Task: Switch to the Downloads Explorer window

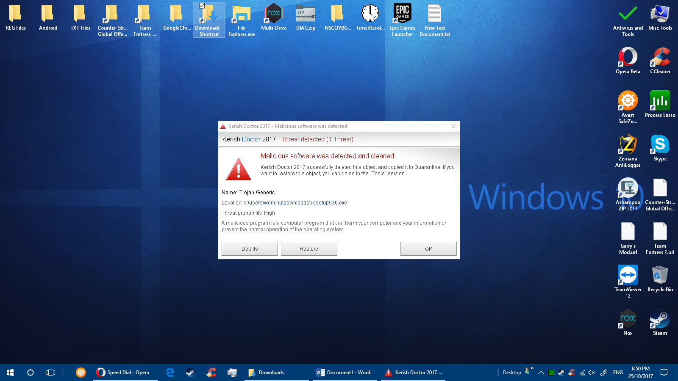Action: point(277,373)
